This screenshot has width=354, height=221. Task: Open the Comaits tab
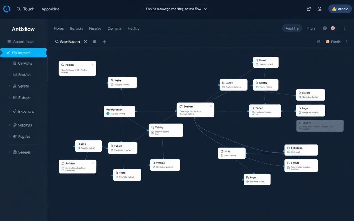114,28
